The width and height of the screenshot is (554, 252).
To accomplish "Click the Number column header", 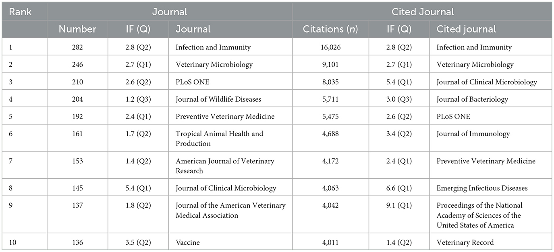I will [x=77, y=29].
